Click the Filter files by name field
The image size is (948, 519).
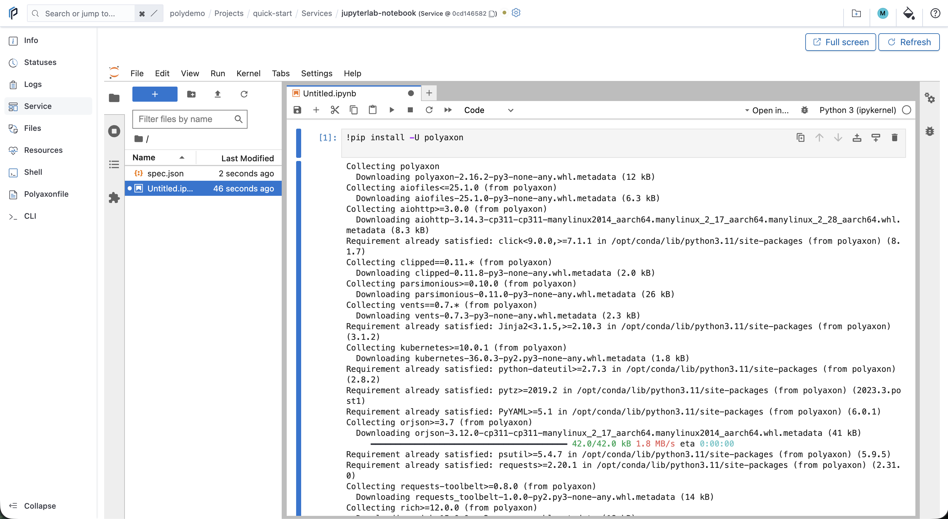[189, 119]
